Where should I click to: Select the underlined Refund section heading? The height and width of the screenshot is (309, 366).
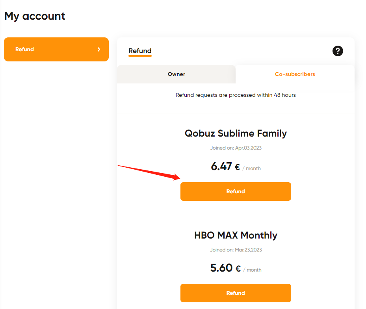140,51
